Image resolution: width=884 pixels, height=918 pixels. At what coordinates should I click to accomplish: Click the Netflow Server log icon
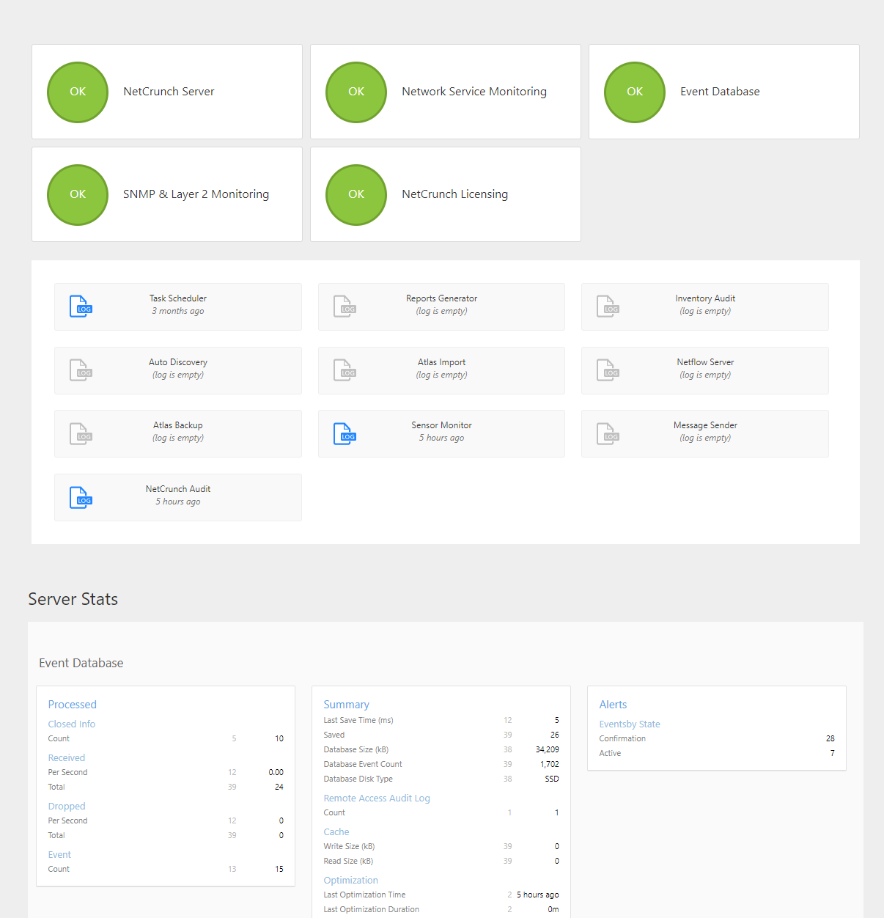pos(608,370)
